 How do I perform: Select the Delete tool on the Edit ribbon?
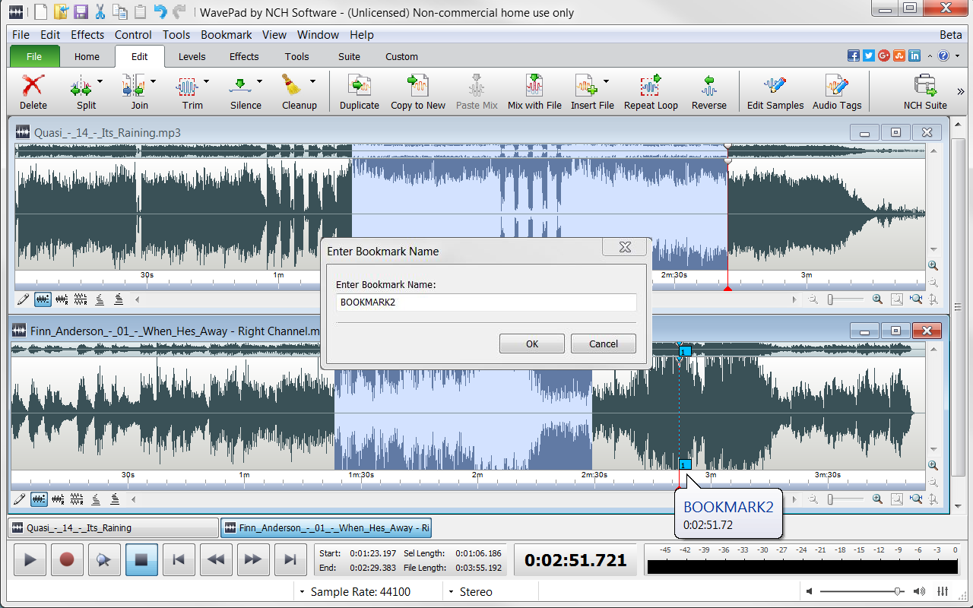point(33,90)
